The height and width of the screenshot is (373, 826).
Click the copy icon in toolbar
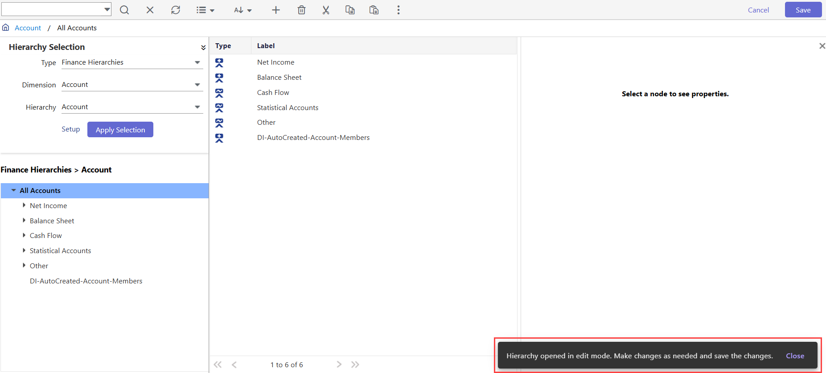[350, 10]
